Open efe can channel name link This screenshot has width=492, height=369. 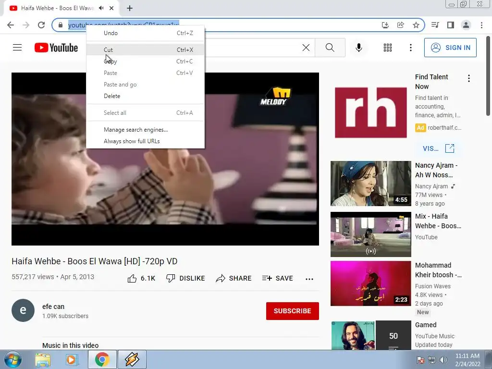pyautogui.click(x=53, y=307)
